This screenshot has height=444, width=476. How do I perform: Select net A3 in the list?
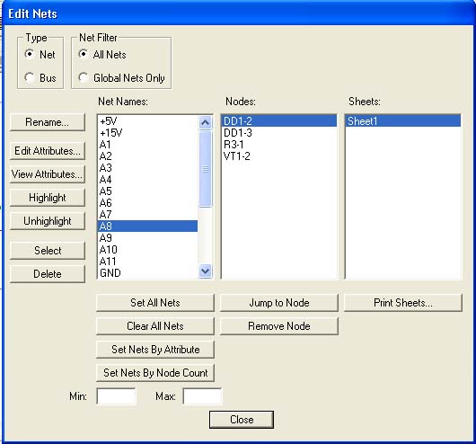tap(147, 168)
